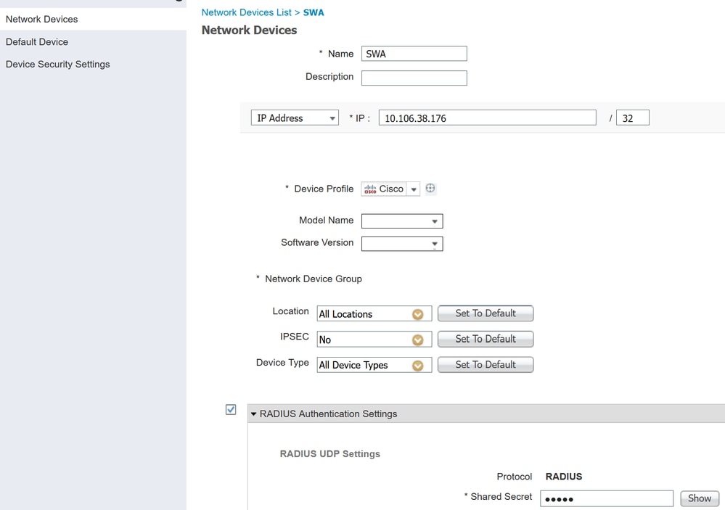Click the subnet mask field showing 32
Image resolution: width=725 pixels, height=510 pixels.
pyautogui.click(x=633, y=118)
